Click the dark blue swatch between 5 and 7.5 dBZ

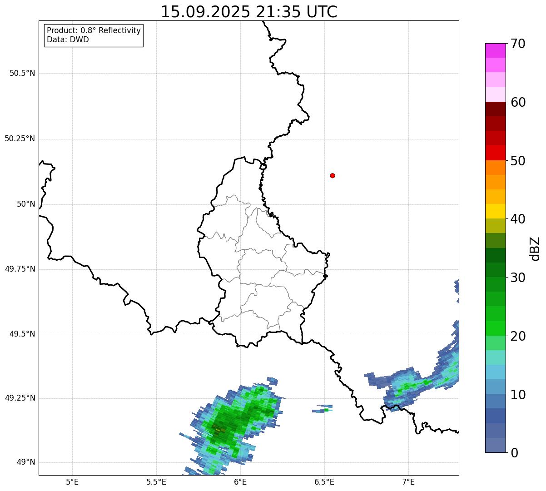coord(495,416)
